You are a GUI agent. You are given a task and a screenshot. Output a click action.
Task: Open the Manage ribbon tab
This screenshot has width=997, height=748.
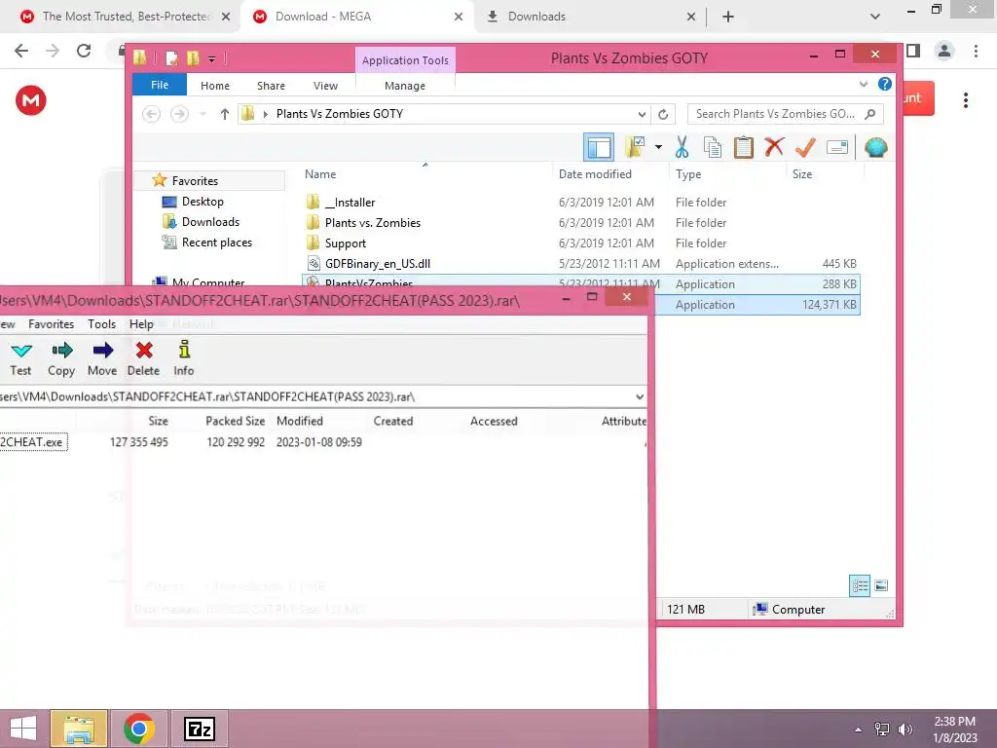405,86
